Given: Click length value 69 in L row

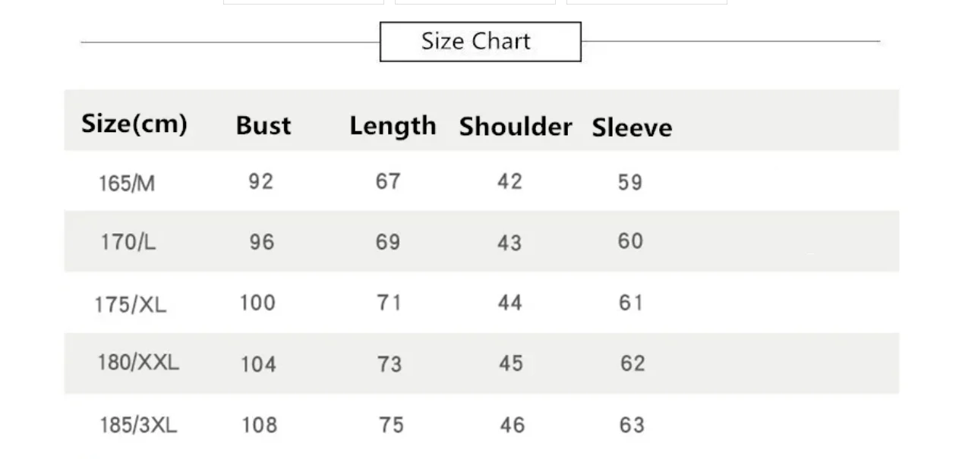Looking at the screenshot, I should point(388,242).
